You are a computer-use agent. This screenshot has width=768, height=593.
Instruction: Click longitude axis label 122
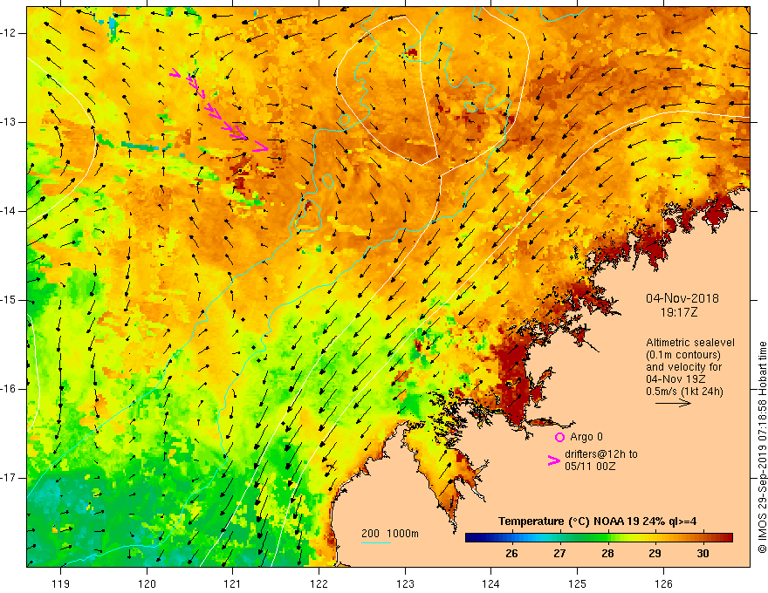click(319, 583)
